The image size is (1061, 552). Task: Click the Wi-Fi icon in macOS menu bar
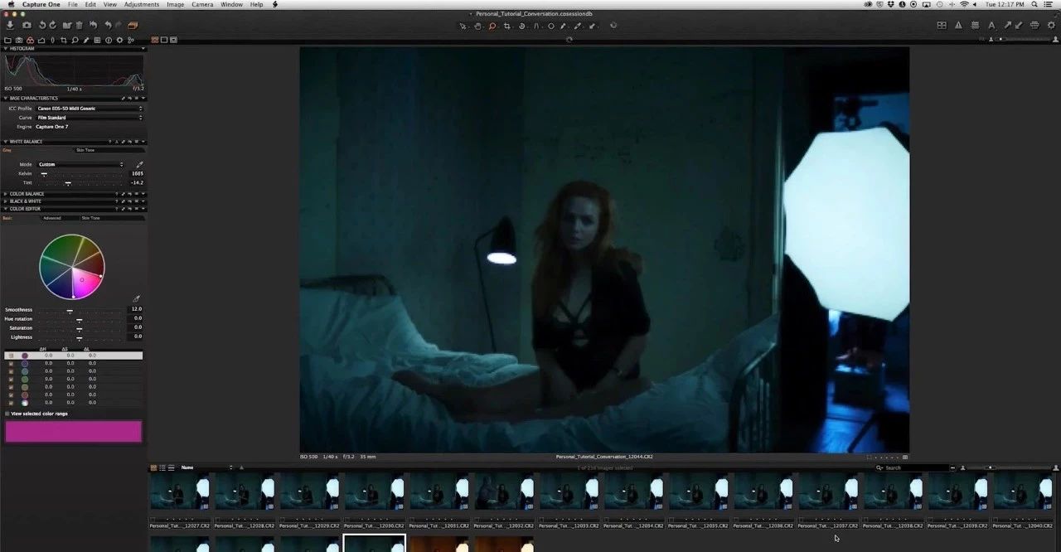(964, 4)
